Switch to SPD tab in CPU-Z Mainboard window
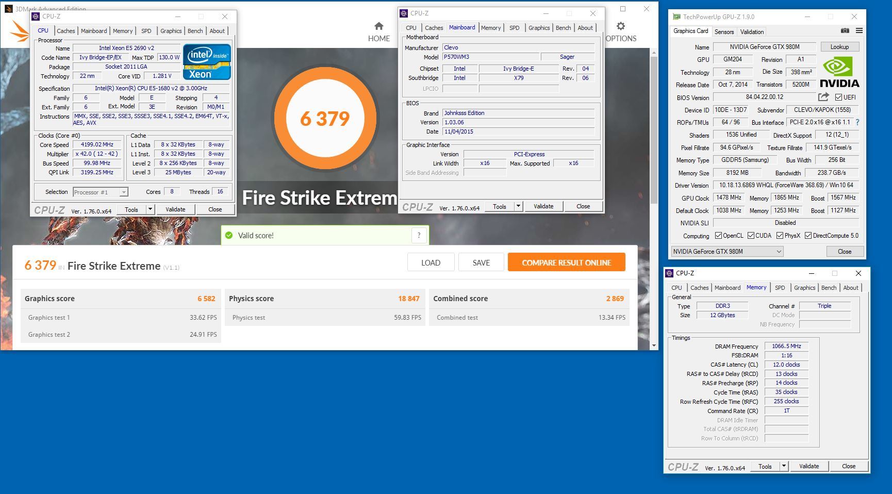 (x=514, y=28)
